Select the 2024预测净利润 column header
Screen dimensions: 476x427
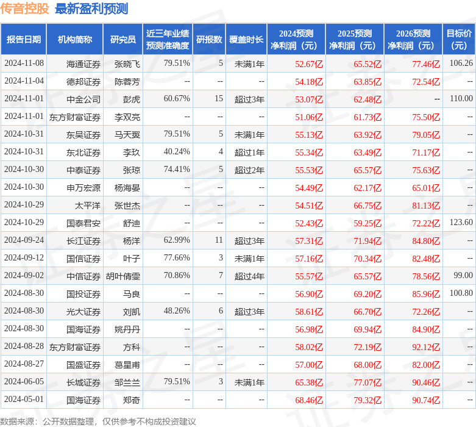[x=296, y=40]
